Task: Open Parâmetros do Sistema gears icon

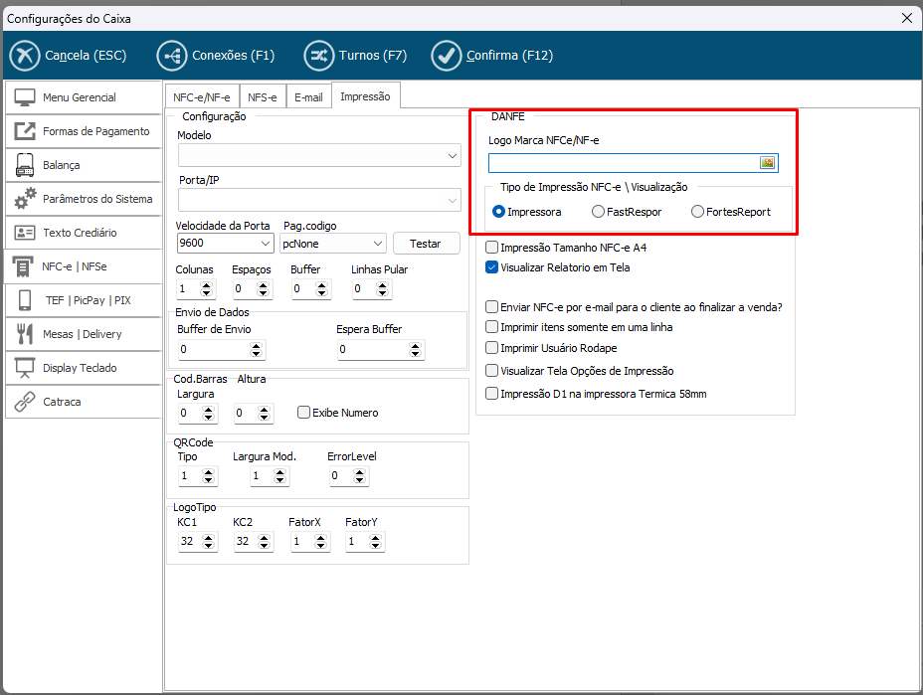Action: (x=25, y=199)
